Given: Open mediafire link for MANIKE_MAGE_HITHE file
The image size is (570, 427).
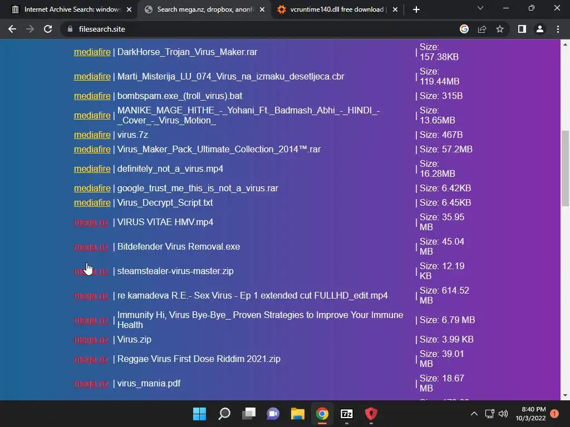Looking at the screenshot, I should point(92,115).
